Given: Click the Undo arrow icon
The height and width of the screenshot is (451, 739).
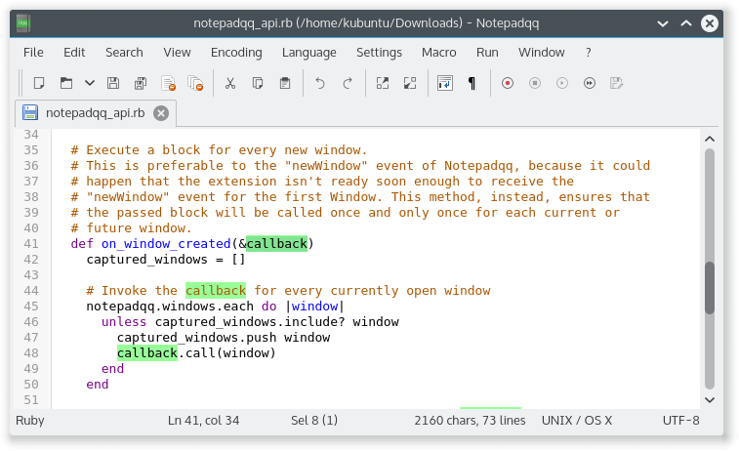Looking at the screenshot, I should [319, 84].
